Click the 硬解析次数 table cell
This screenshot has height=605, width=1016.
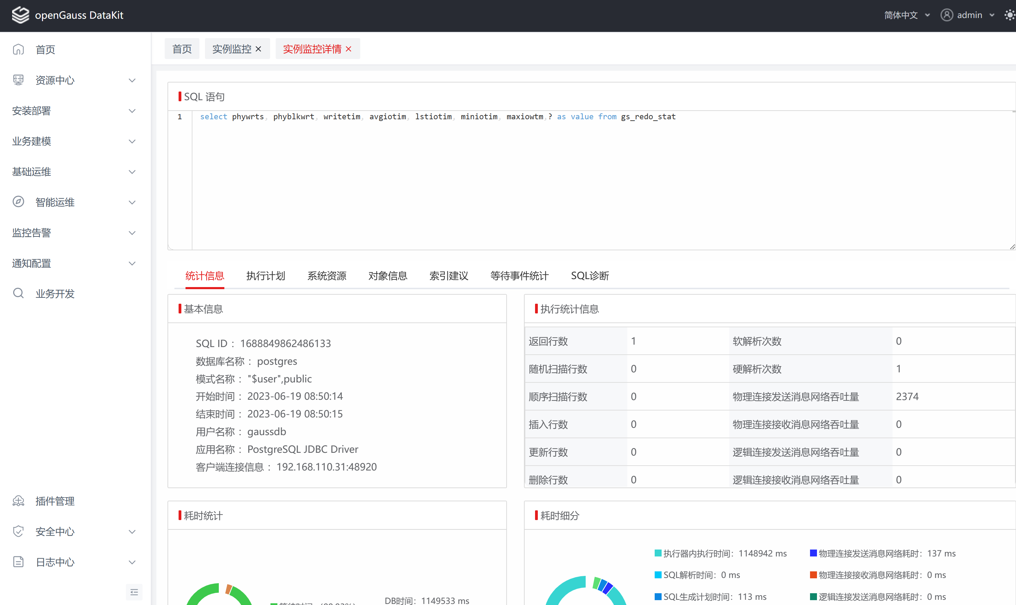810,369
